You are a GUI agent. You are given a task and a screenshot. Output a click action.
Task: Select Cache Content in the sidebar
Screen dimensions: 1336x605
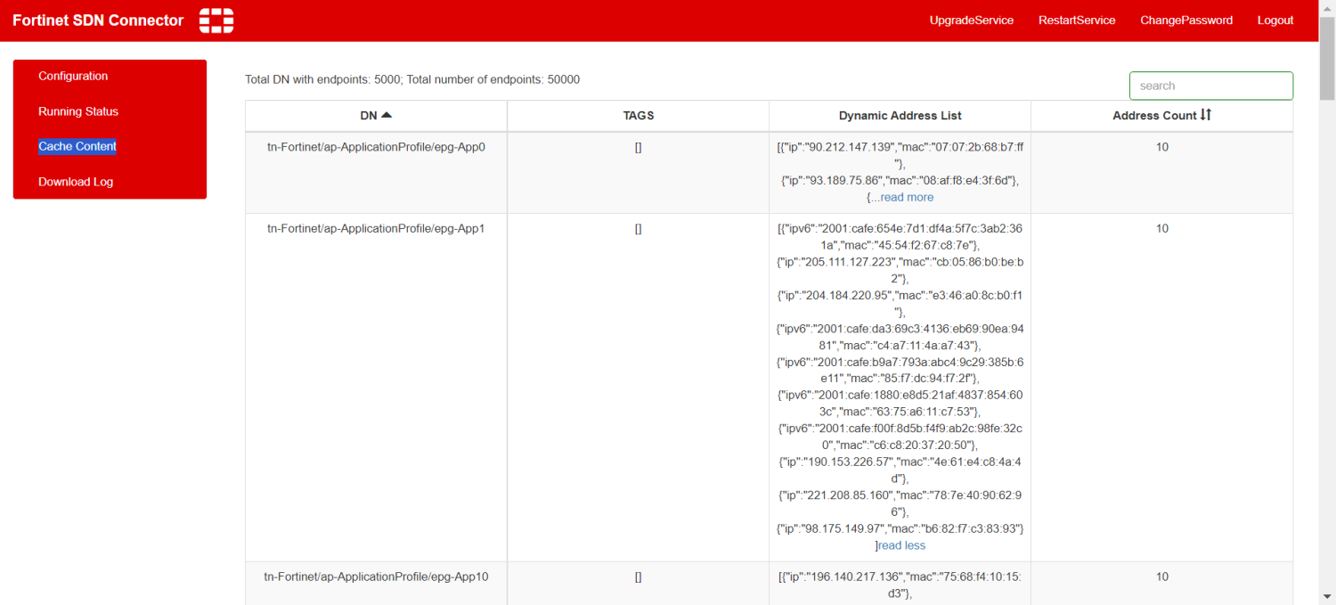pyautogui.click(x=77, y=146)
